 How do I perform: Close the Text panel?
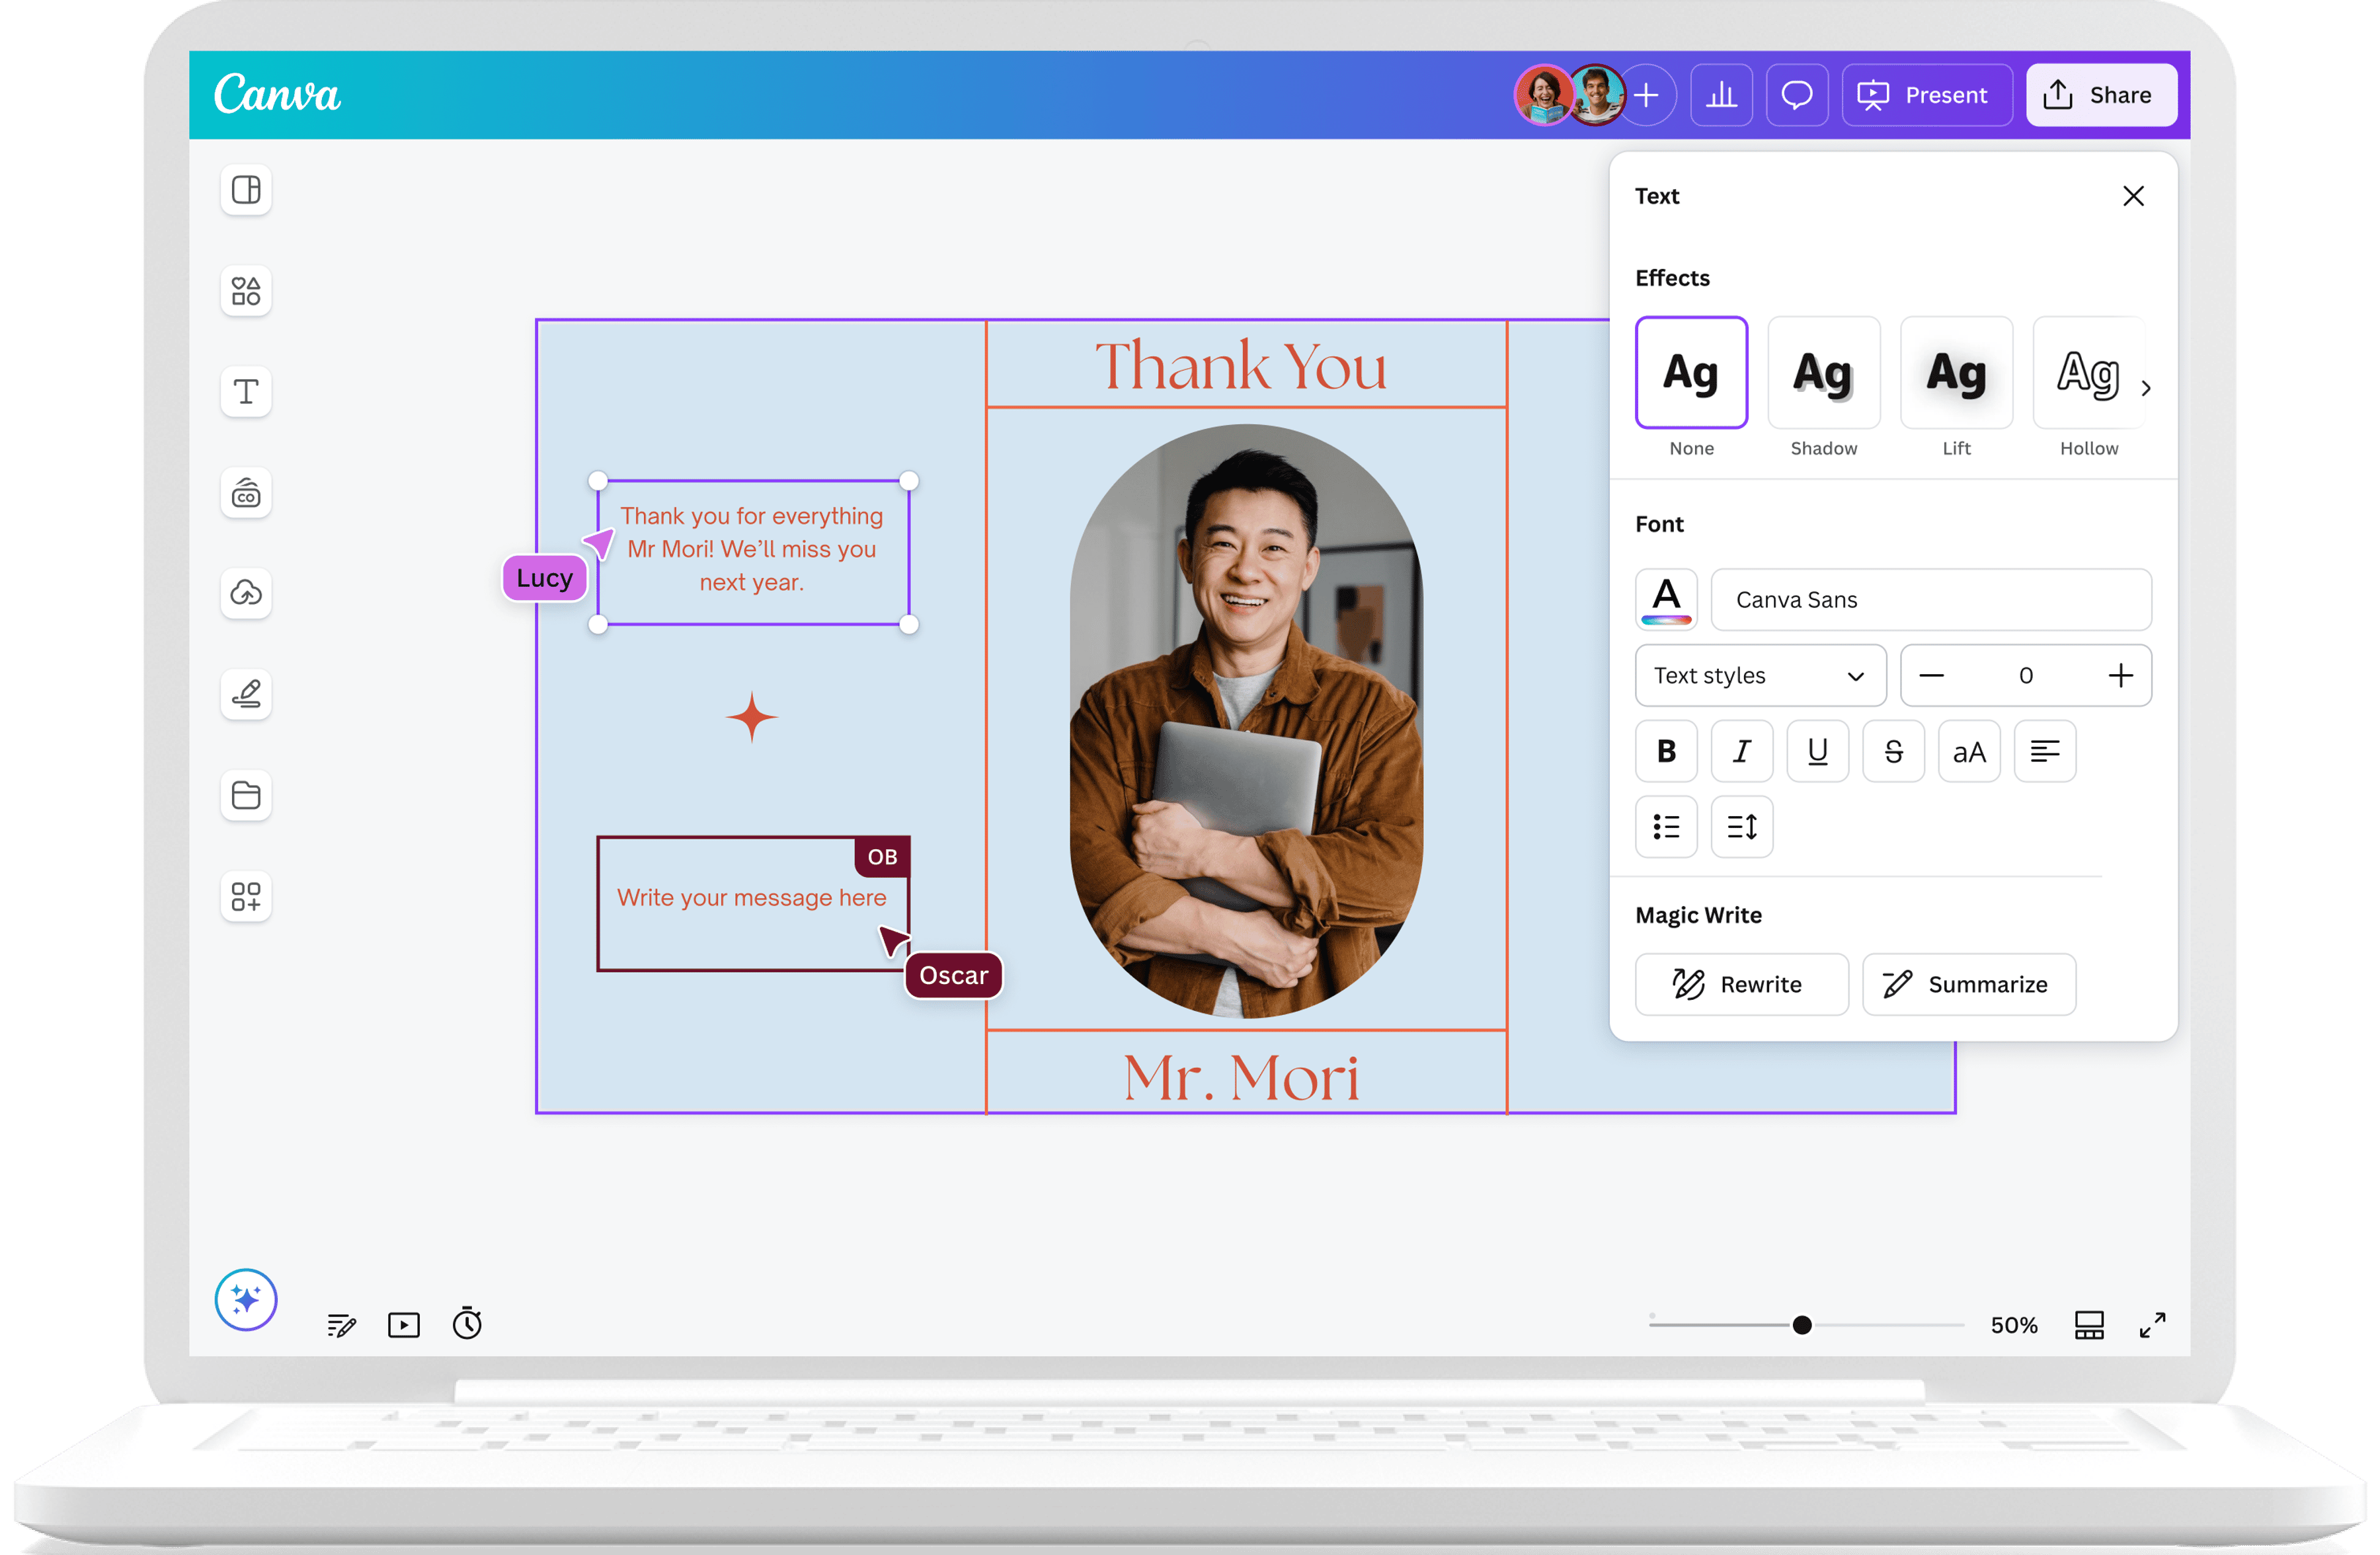[x=2133, y=196]
